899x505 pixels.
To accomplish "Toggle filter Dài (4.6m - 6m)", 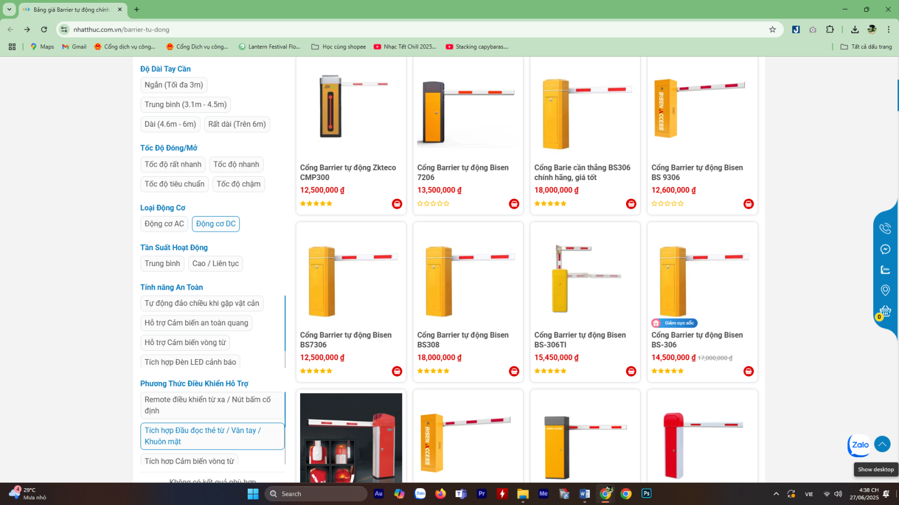I will [x=170, y=124].
